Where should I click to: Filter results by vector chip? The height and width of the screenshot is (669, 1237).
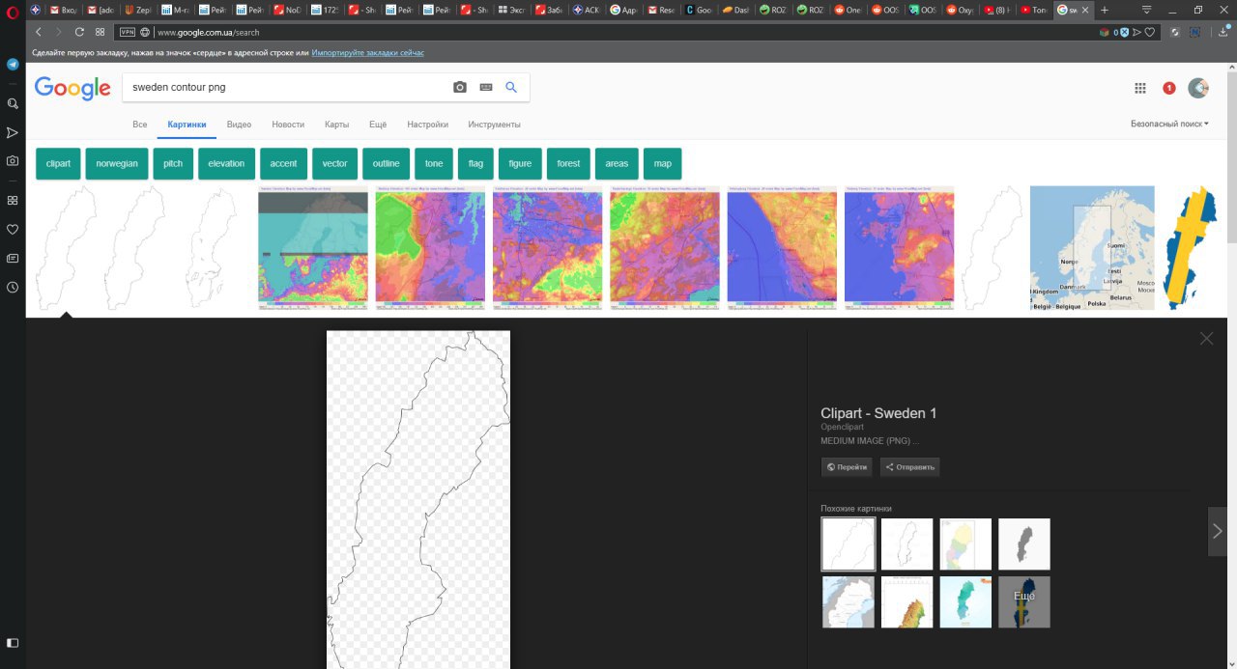point(335,163)
